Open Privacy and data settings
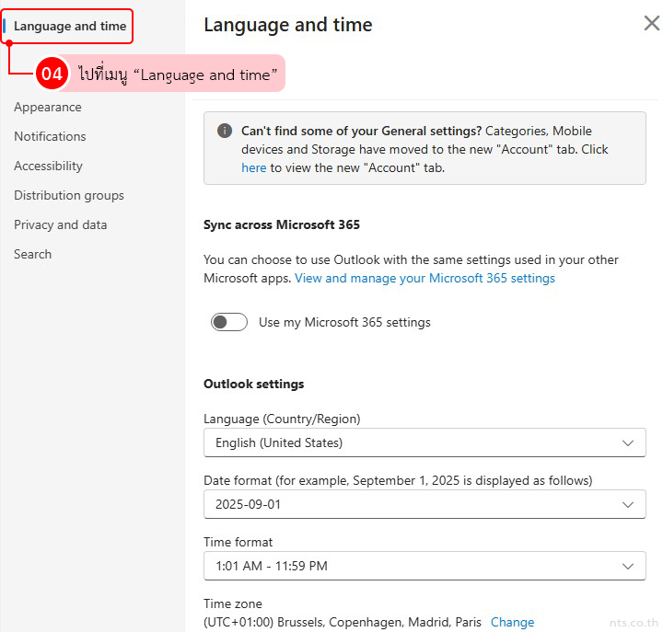This screenshot has width=663, height=632. pos(60,224)
